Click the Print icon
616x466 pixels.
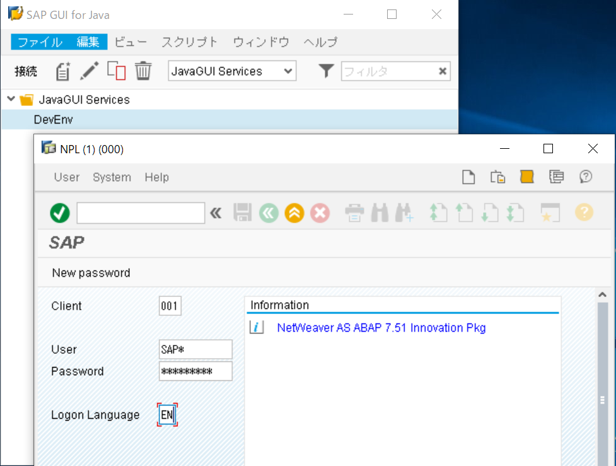point(354,213)
